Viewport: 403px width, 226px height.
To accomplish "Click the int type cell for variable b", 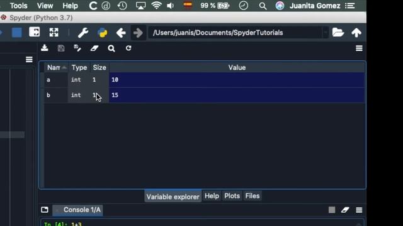I will 79,95.
